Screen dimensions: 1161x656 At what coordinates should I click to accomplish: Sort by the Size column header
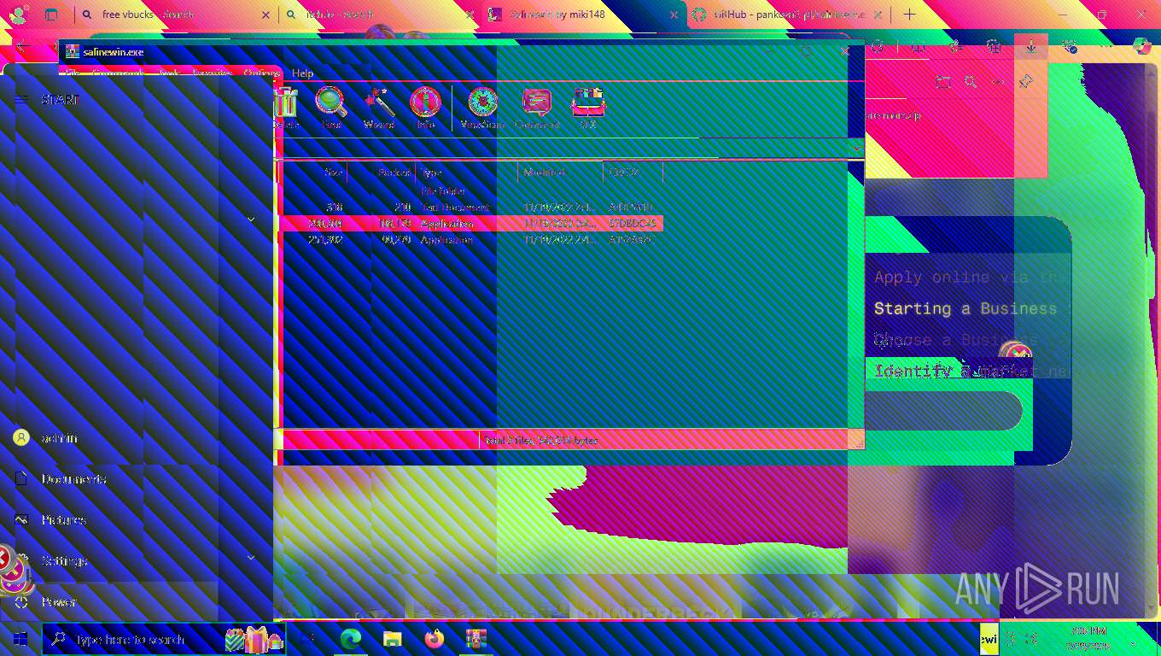[313, 172]
